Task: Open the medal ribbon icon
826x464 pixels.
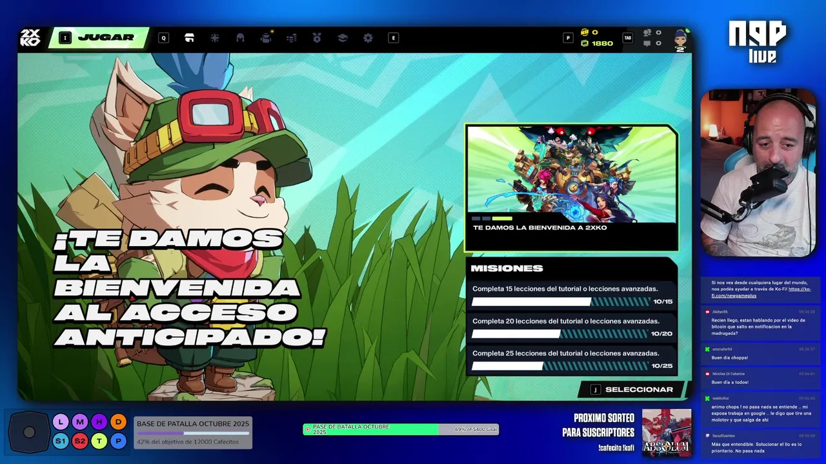Action: point(317,38)
